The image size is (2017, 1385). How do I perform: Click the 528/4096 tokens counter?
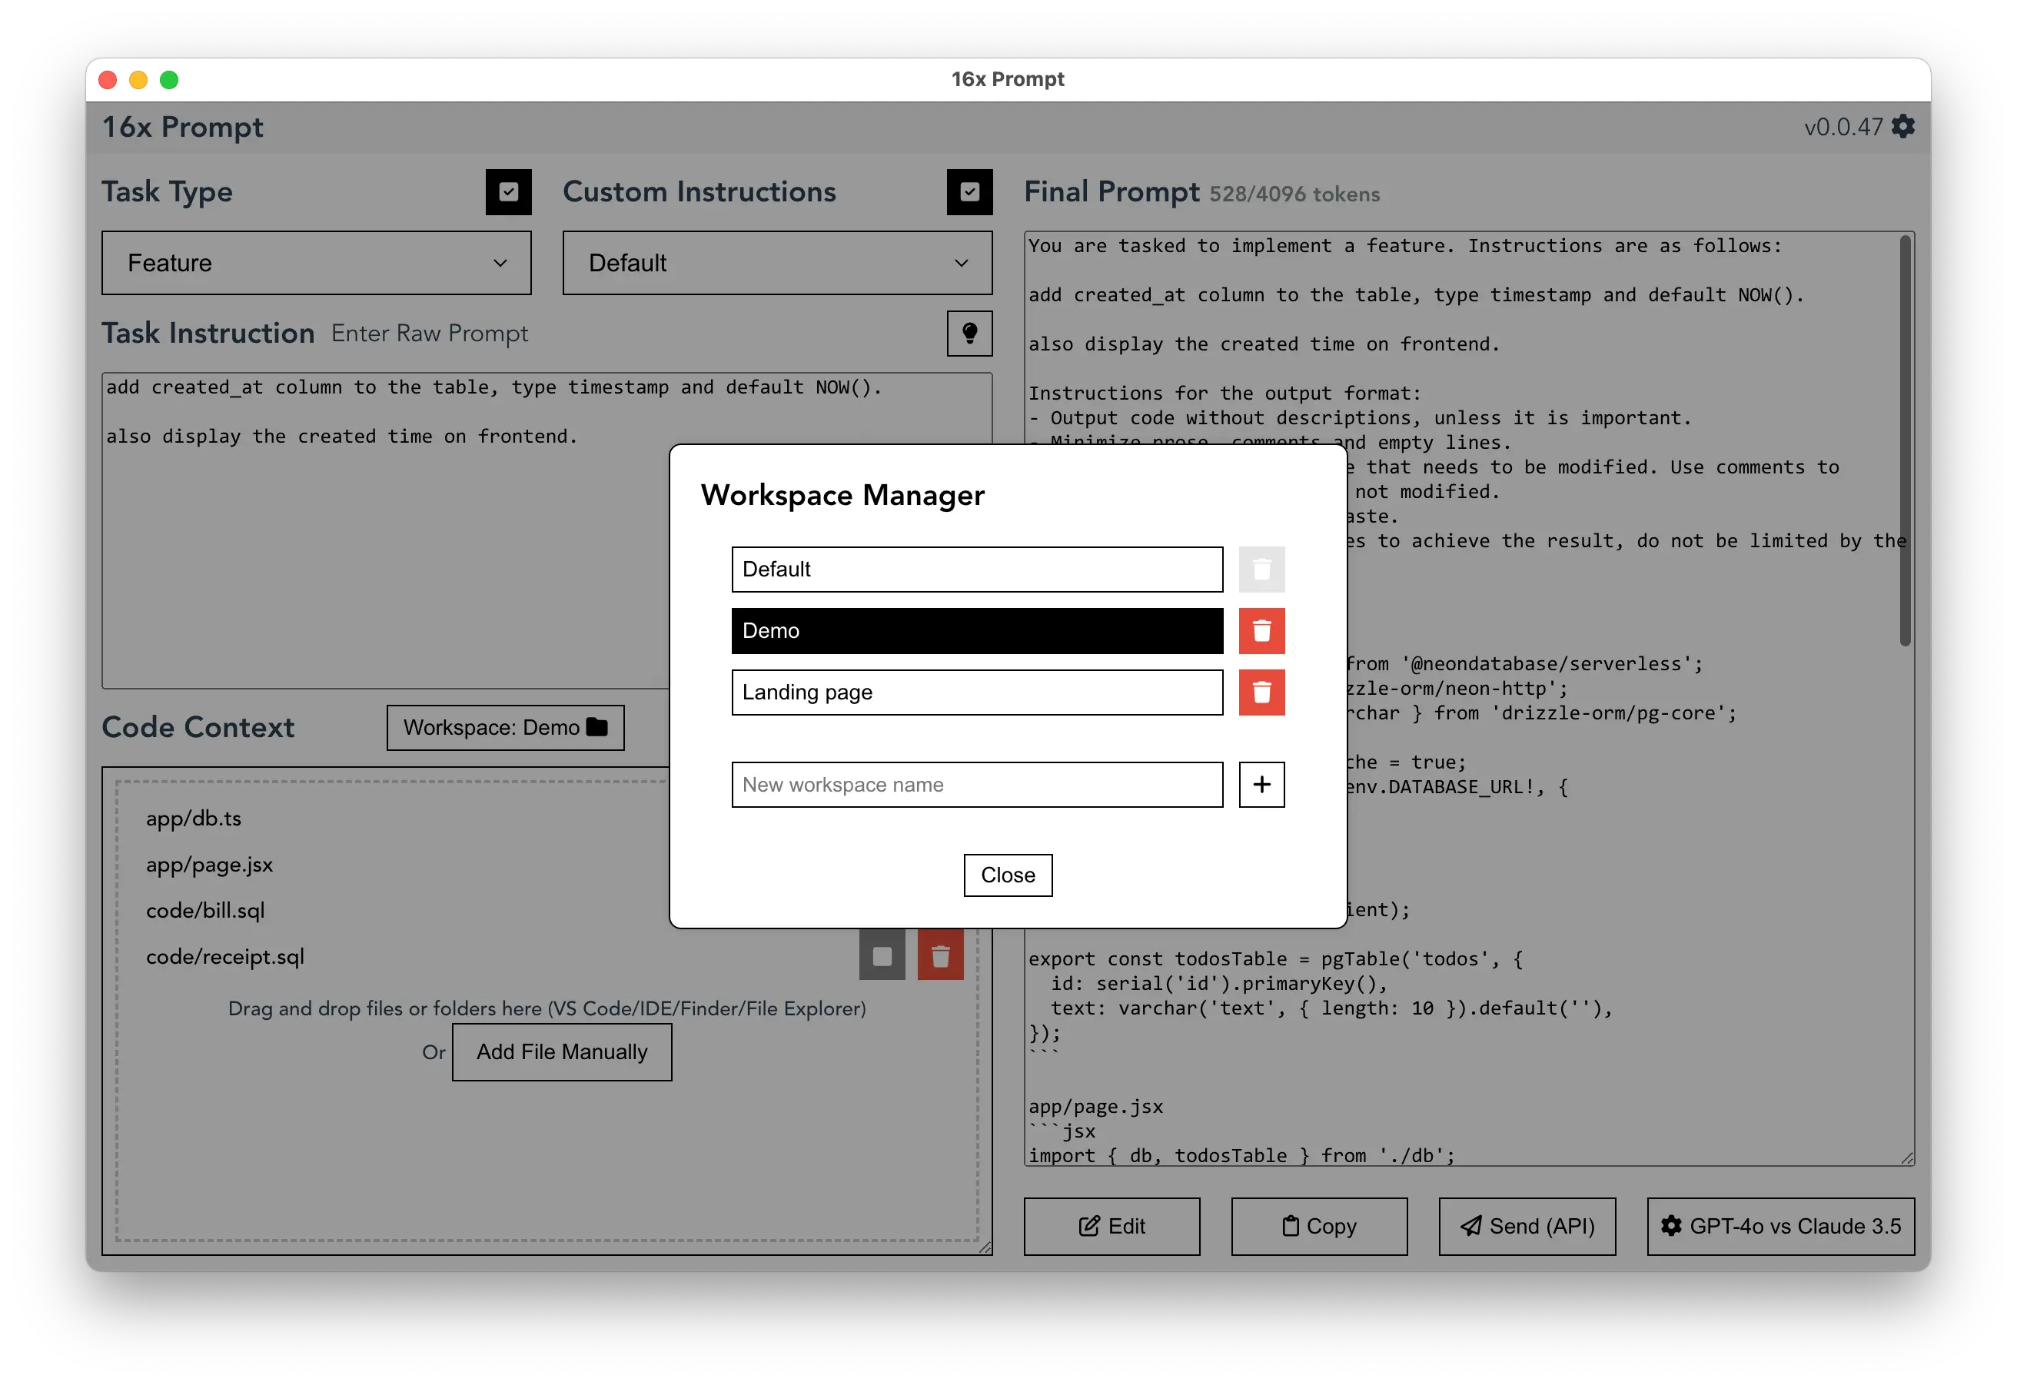1294,194
